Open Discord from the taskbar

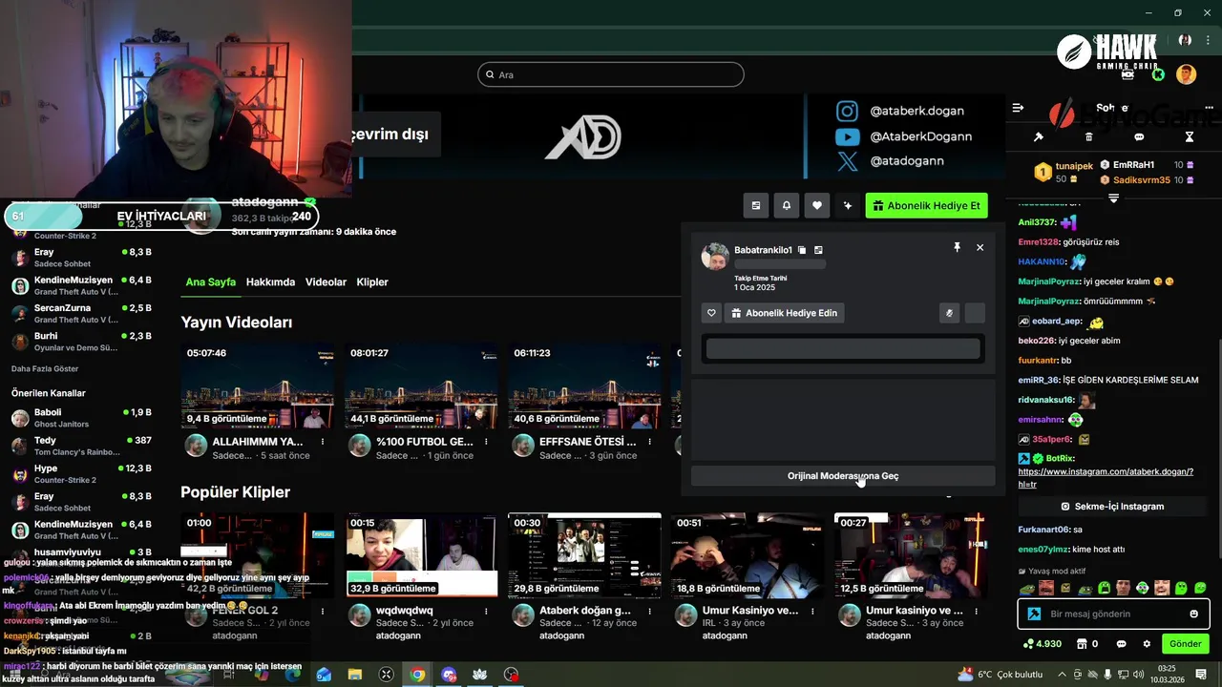click(449, 675)
